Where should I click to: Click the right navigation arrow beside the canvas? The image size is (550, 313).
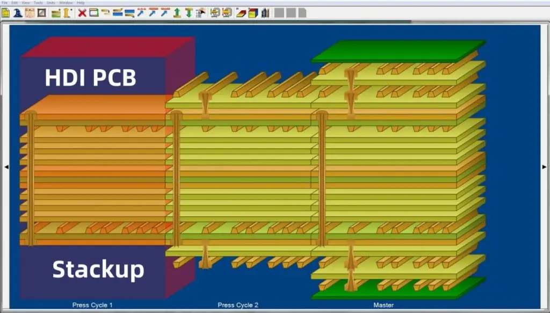tap(545, 166)
